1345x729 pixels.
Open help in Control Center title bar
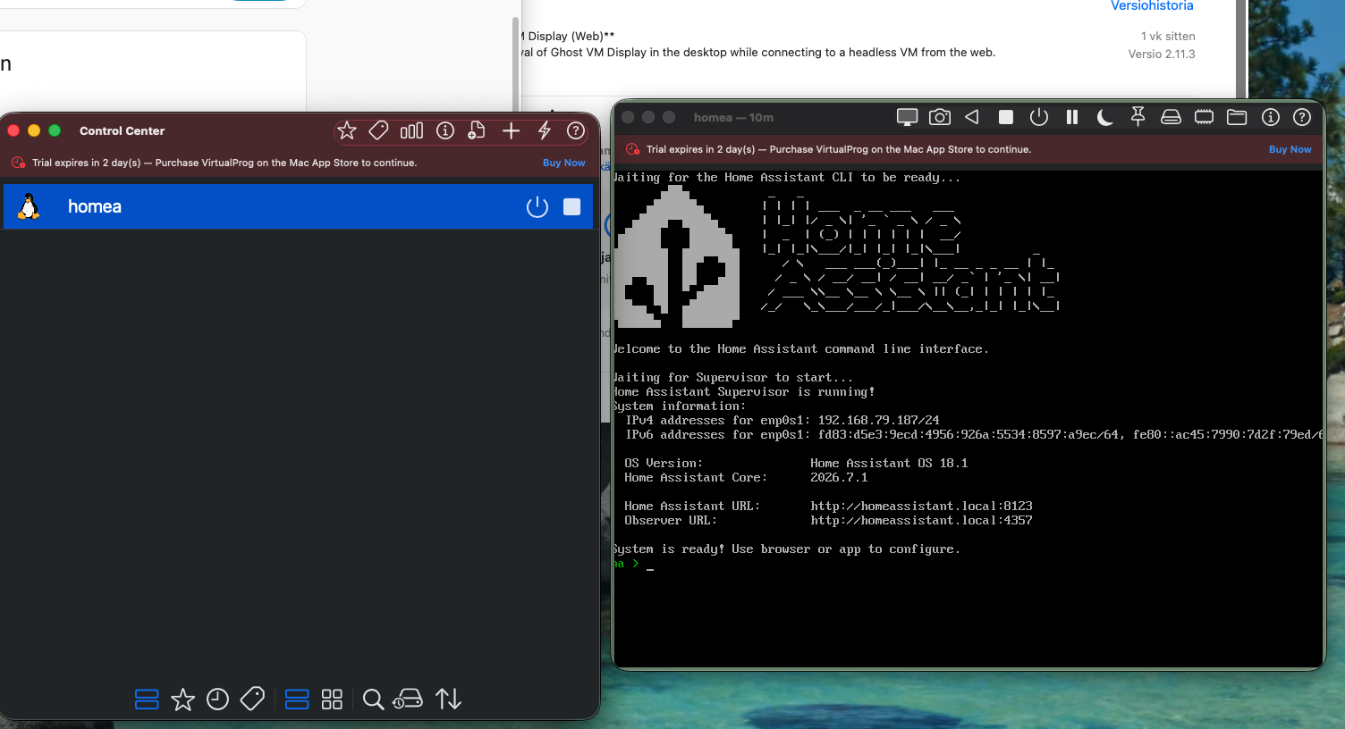(x=576, y=131)
